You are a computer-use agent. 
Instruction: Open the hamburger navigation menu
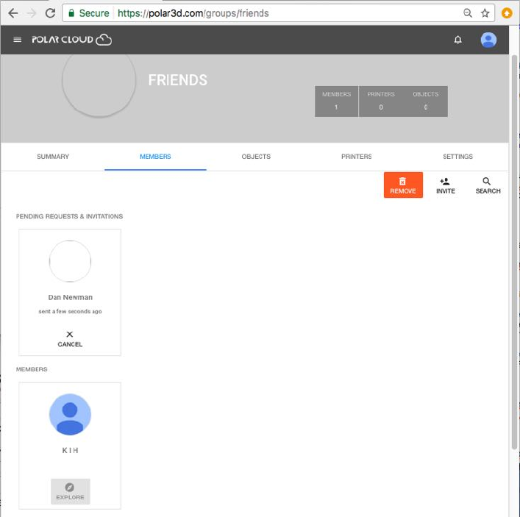click(17, 40)
